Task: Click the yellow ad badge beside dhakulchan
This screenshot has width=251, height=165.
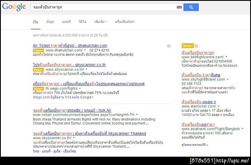Action: 38,50
